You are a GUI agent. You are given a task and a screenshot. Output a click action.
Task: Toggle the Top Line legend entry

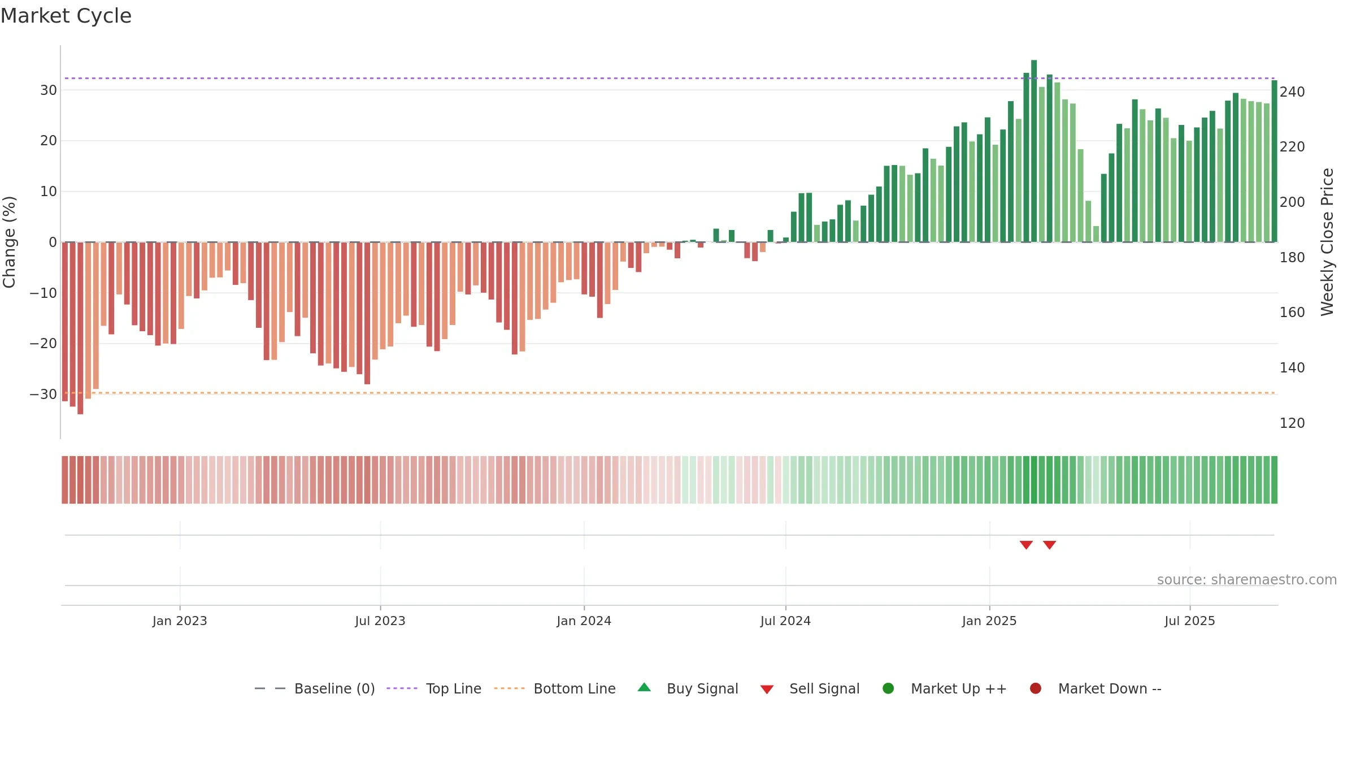pyautogui.click(x=434, y=688)
